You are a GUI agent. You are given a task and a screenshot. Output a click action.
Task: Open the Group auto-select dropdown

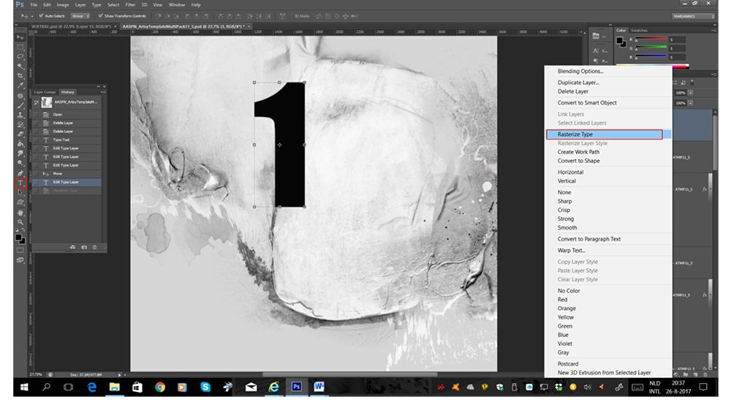(80, 16)
